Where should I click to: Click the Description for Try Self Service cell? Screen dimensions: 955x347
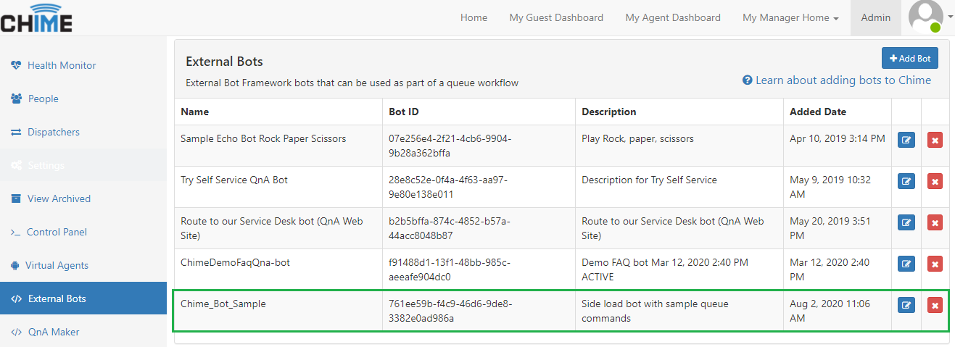[649, 180]
